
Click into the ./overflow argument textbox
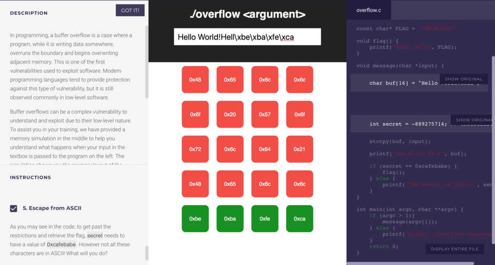tap(247, 37)
